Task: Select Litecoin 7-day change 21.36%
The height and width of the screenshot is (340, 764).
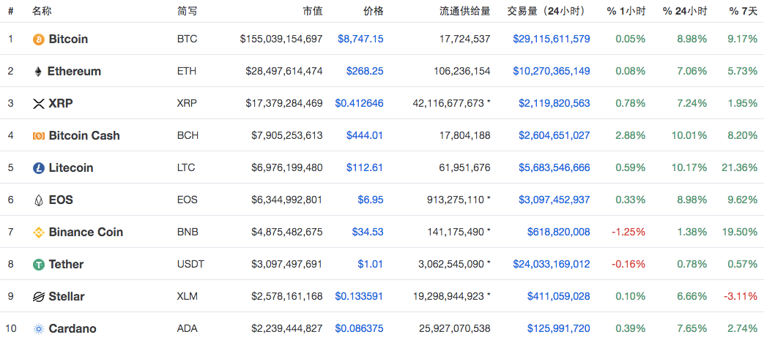Action: coord(740,168)
